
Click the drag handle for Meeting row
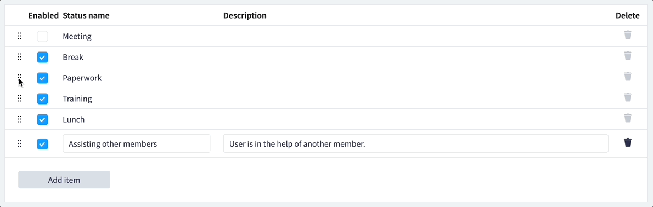pyautogui.click(x=19, y=36)
